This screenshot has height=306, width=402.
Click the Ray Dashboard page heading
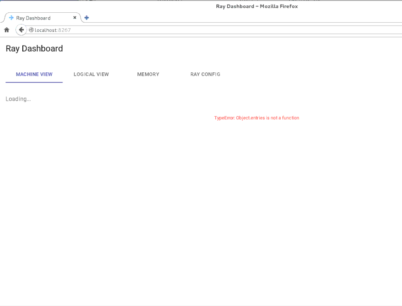click(x=34, y=49)
